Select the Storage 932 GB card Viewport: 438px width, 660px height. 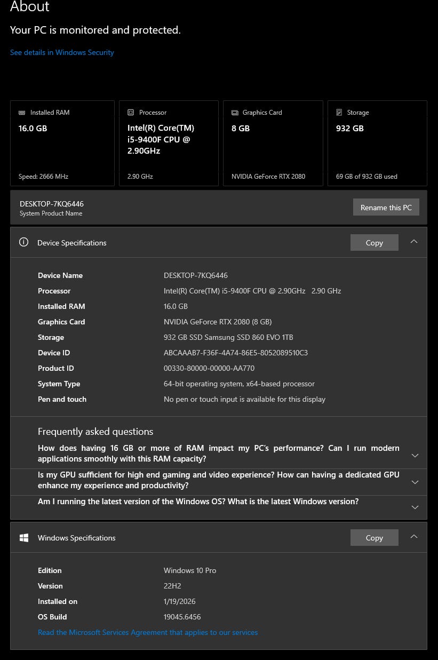coord(377,143)
